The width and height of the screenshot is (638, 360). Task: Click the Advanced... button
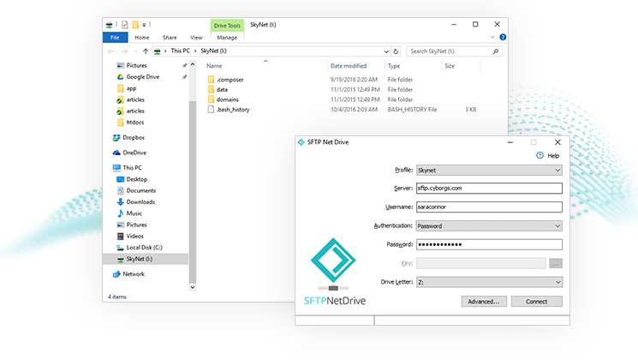484,302
